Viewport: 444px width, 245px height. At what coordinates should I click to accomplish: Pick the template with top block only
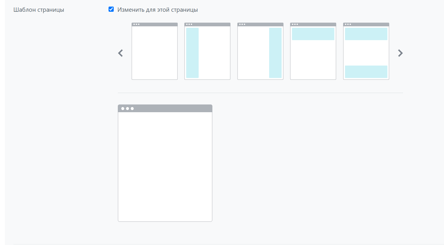313,51
